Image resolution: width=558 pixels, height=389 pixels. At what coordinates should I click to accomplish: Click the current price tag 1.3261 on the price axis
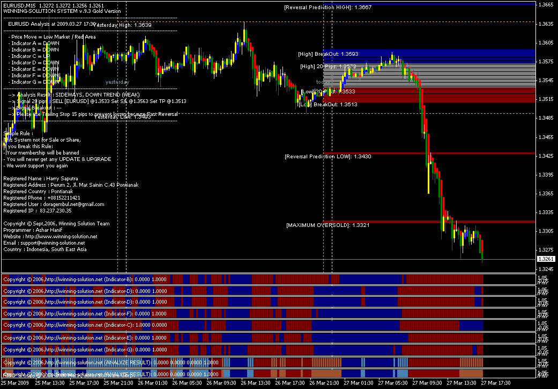546,259
